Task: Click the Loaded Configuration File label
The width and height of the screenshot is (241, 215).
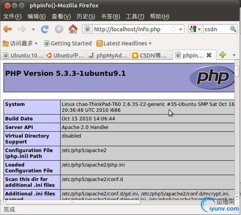Action: click(29, 168)
